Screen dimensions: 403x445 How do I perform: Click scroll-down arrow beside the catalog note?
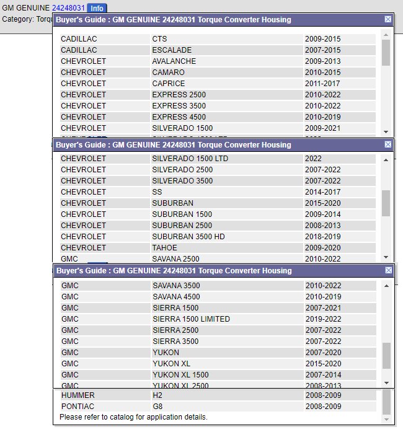(386, 420)
